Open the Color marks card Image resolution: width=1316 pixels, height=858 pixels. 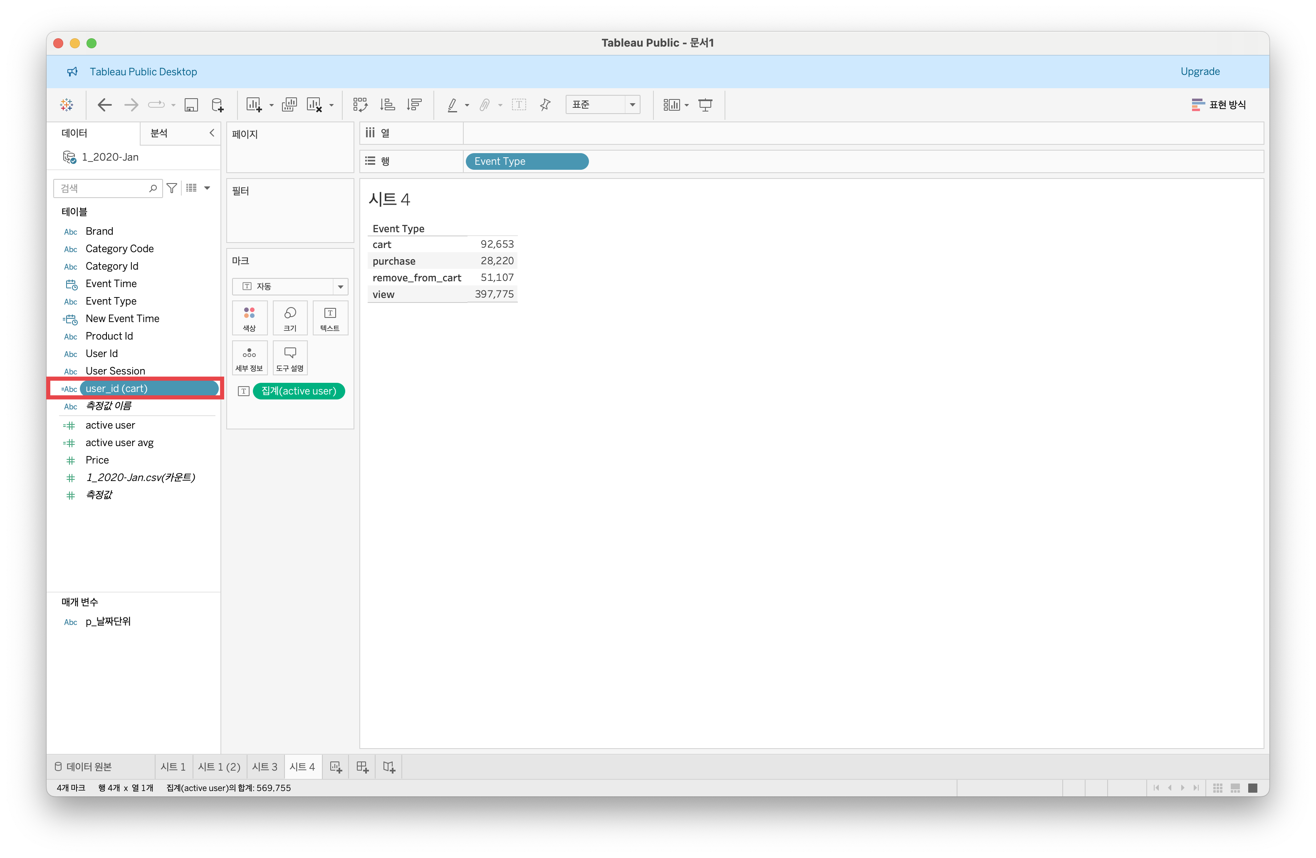tap(250, 318)
